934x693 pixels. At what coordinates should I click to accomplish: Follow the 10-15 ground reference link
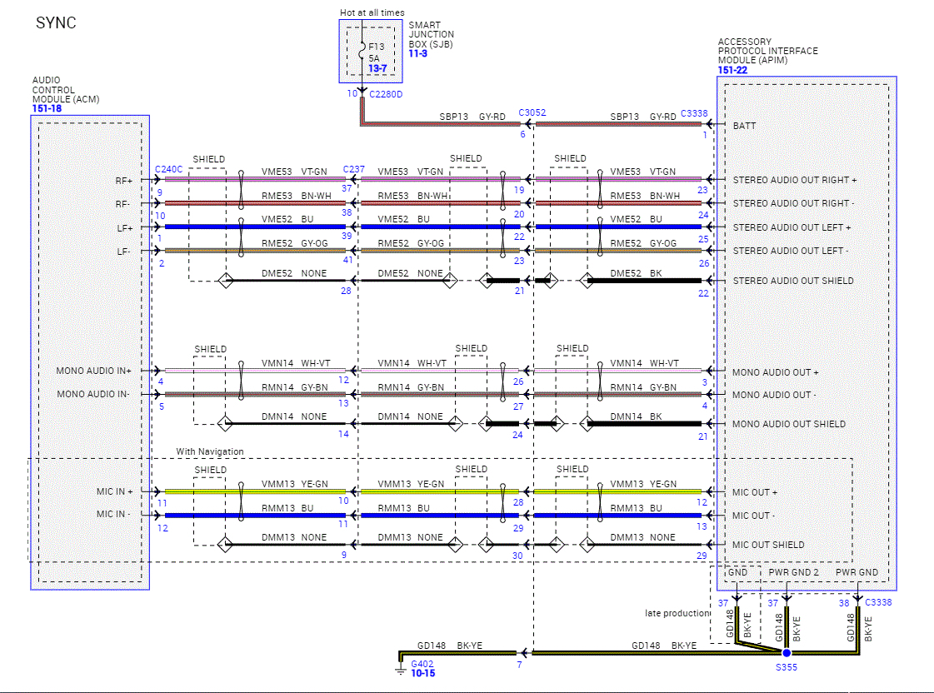click(x=423, y=673)
